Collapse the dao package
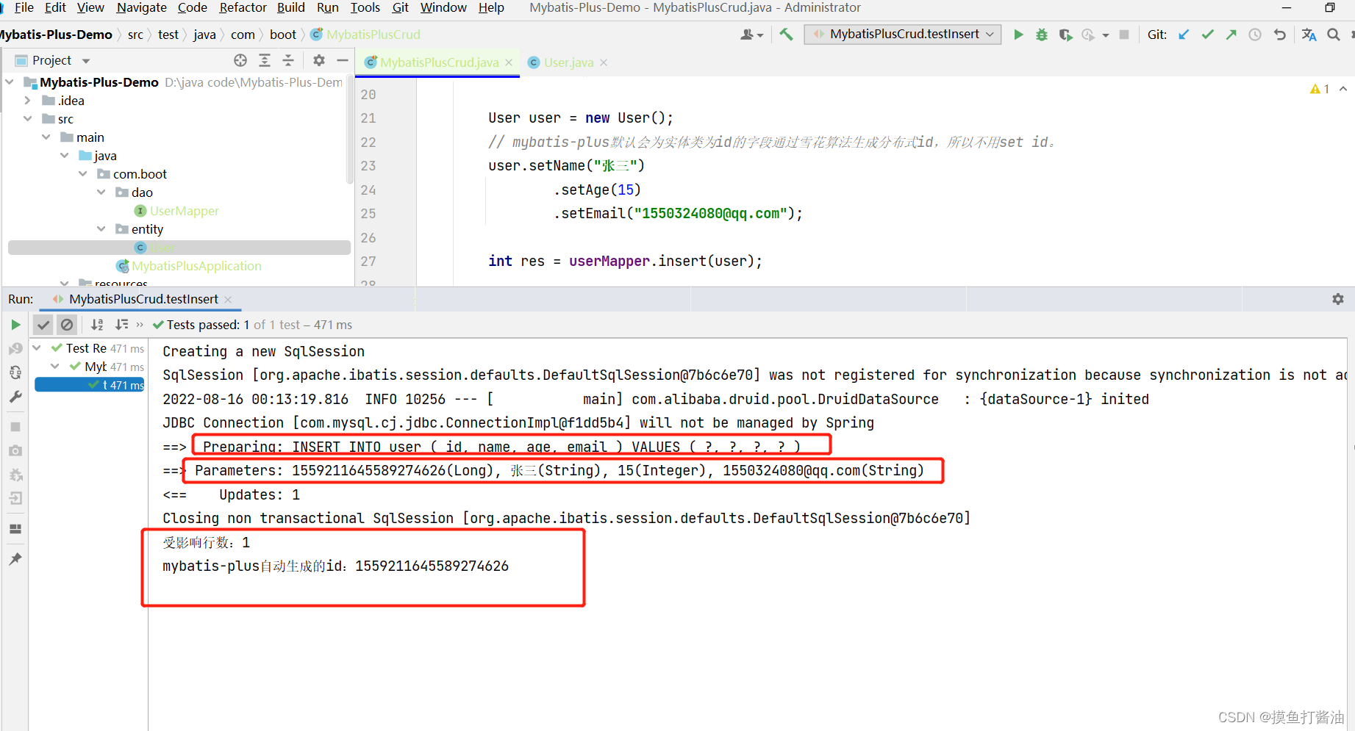This screenshot has width=1355, height=731. pyautogui.click(x=101, y=192)
